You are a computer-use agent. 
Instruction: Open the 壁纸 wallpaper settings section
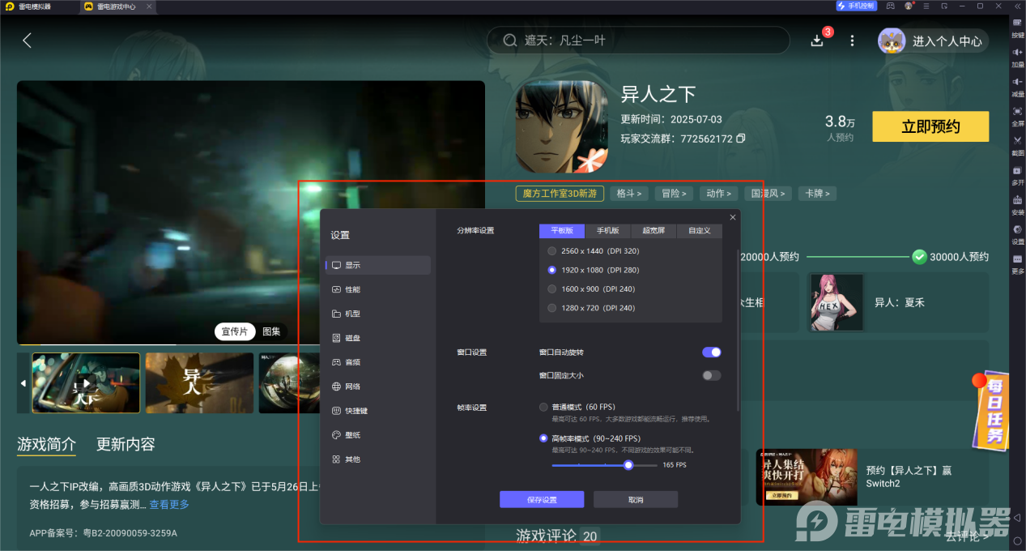coord(378,435)
